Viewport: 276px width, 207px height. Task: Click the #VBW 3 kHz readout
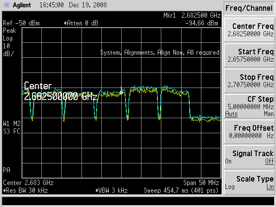pyautogui.click(x=111, y=191)
